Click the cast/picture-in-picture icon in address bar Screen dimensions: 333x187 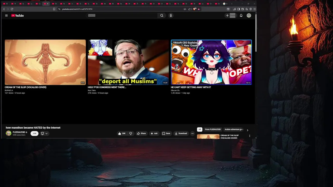coord(185,9)
